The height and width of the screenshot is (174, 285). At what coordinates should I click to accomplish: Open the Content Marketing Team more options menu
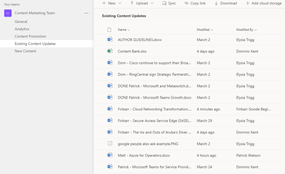click(86, 13)
